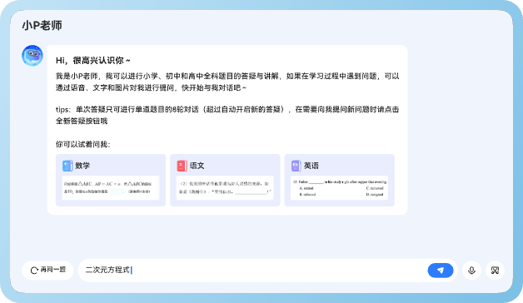Image resolution: width=523 pixels, height=303 pixels.
Task: Select the 数学 sample question card
Action: [x=111, y=180]
